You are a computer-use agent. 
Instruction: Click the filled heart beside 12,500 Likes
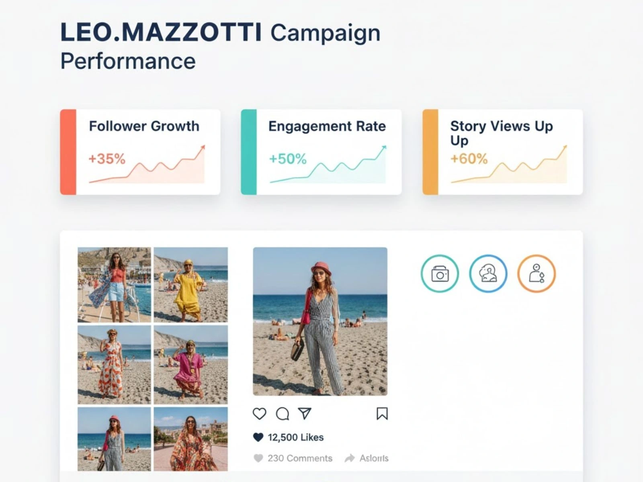(258, 437)
